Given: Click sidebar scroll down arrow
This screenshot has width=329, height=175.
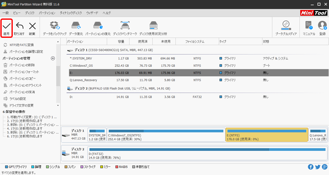Looking at the screenshot, I should tap(58, 106).
